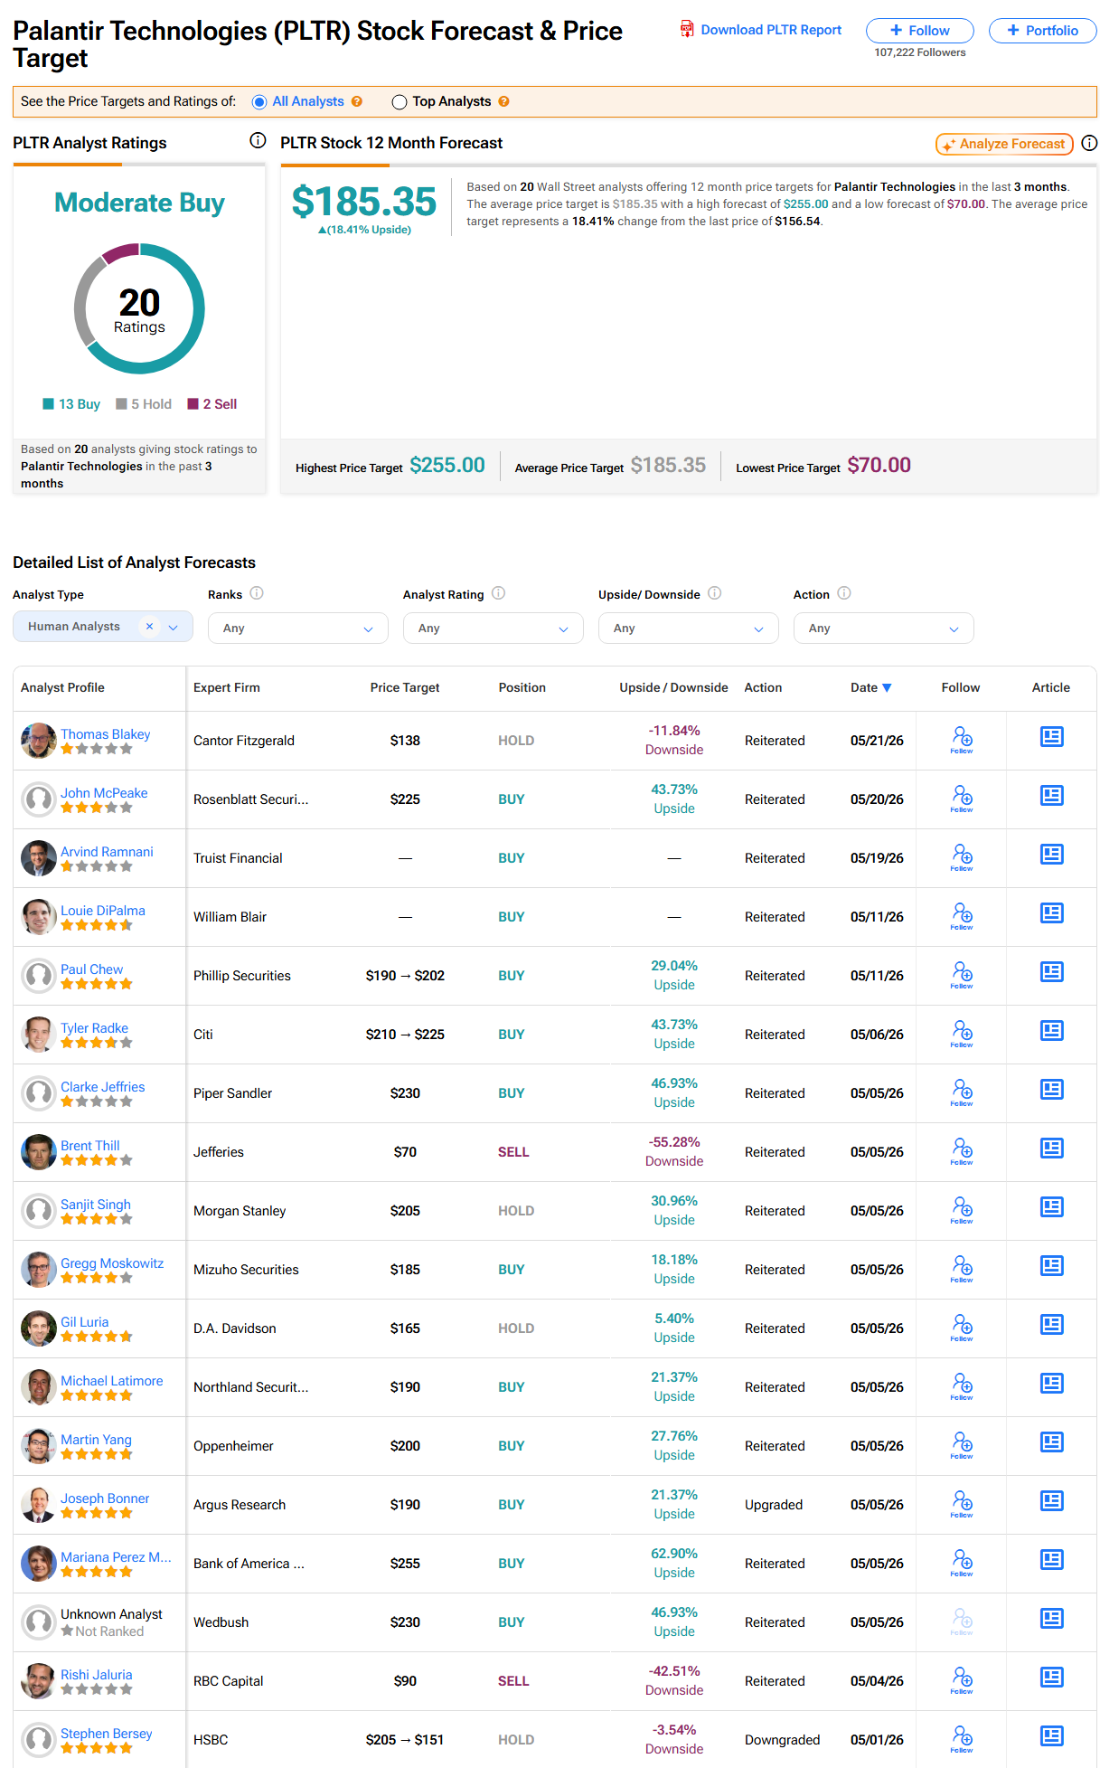Click Follow icon in Arvind Ramnani row
Screen dimensions: 1100x1768
[962, 856]
